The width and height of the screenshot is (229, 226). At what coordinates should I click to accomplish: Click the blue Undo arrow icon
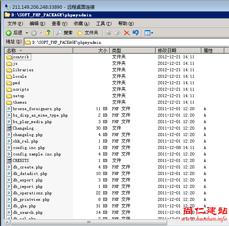[x=135, y=33]
